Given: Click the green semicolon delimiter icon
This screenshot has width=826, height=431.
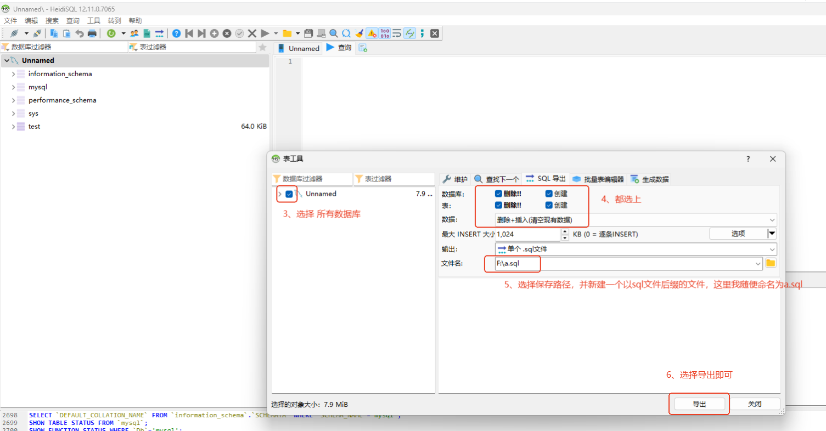Looking at the screenshot, I should (422, 33).
